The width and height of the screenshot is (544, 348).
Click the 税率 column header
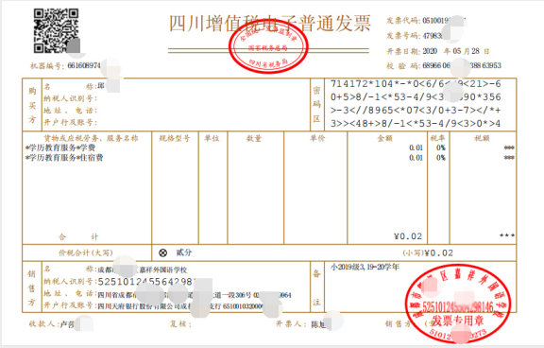pos(437,138)
